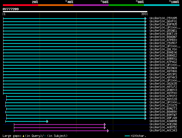The image size is (182, 138).
Task: Select the UniRef100_A9TFK0 label
Action: [x=163, y=93]
